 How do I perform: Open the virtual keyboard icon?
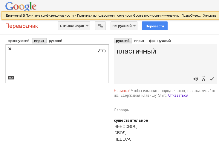(11, 78)
